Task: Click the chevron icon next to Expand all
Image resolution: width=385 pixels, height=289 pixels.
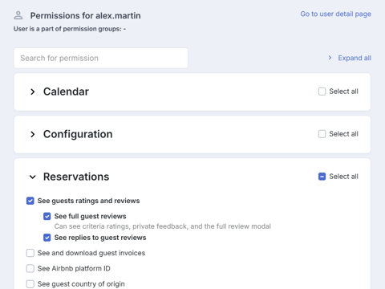Action: pos(330,58)
